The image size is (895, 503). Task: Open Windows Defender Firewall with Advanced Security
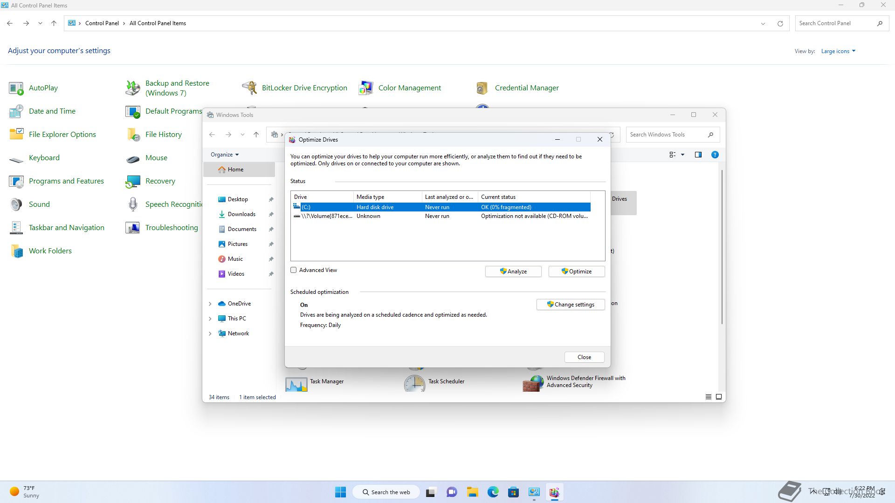[574, 382]
